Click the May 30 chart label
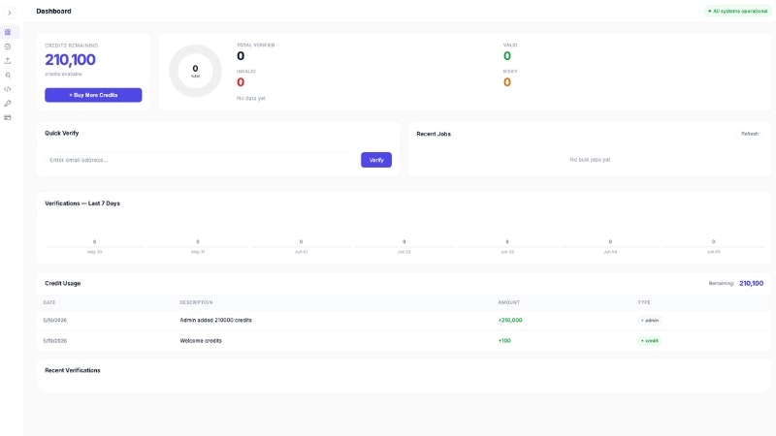The image size is (776, 436). coord(94,252)
